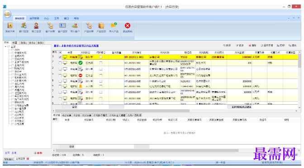304x168 pixels.
Task: Click the monitor icon in row HT-202011-005
Action: point(65,81)
